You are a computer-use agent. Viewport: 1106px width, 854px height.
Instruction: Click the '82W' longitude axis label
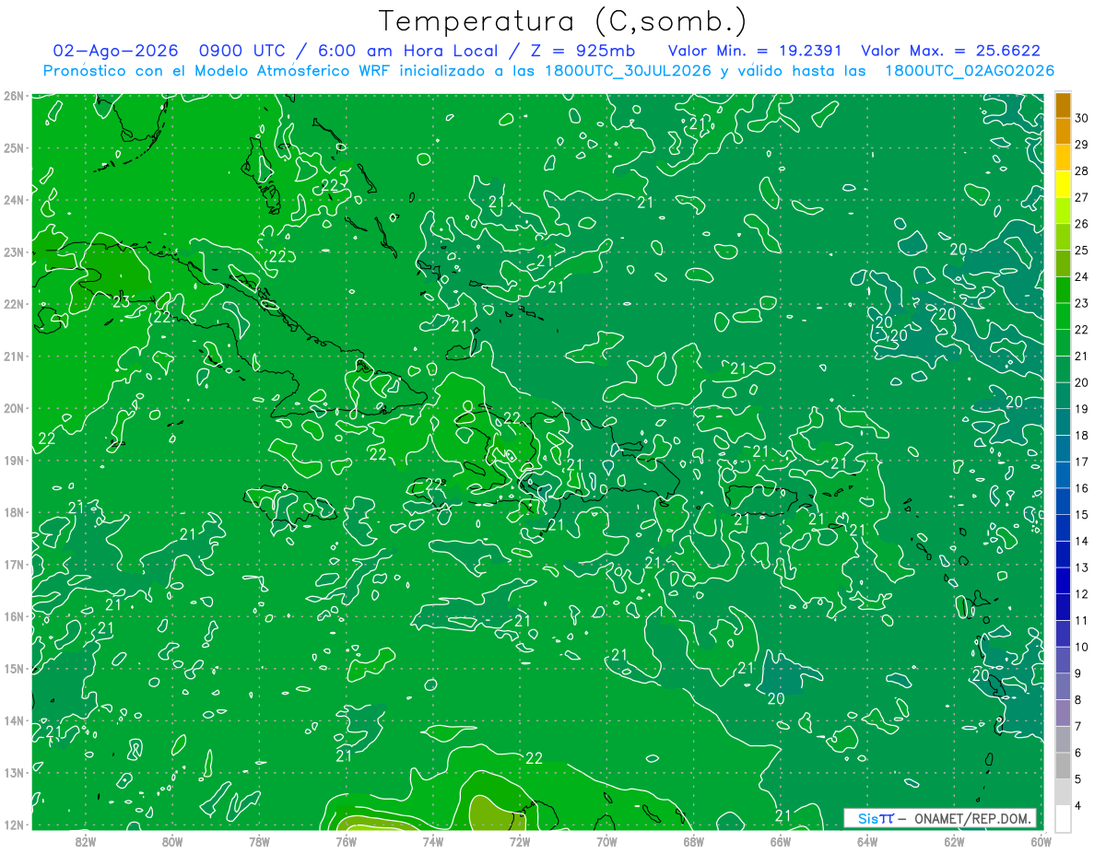tap(86, 841)
